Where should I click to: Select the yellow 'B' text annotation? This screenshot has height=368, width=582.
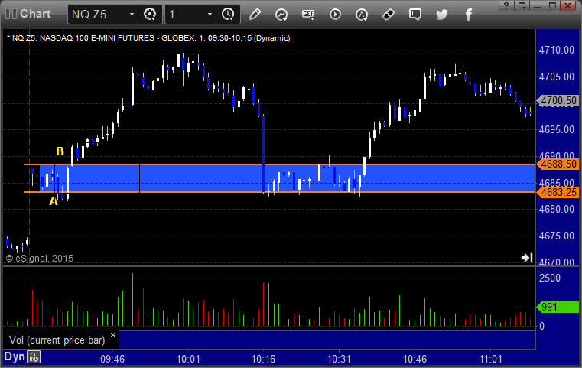tap(60, 151)
